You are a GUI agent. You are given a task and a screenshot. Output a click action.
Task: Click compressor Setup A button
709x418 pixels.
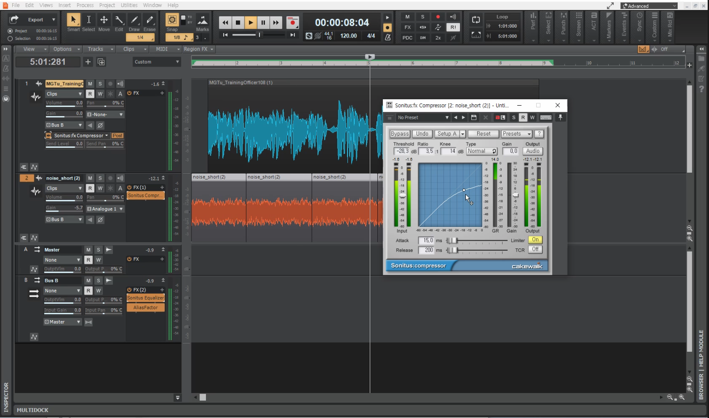(x=447, y=134)
